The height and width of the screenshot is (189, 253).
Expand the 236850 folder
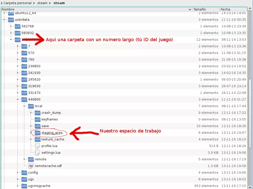pyautogui.click(x=18, y=66)
